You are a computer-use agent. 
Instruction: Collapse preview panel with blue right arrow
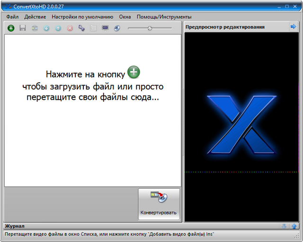tap(293, 27)
